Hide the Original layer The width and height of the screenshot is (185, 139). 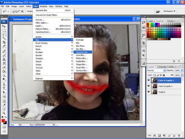pyautogui.click(x=149, y=92)
